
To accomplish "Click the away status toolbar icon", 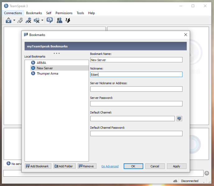I will coord(8,20).
